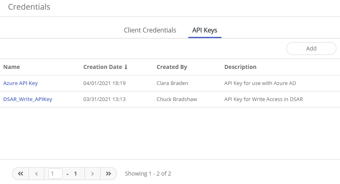The height and width of the screenshot is (184, 340).
Task: Sort by the Created By column header
Action: click(x=172, y=67)
